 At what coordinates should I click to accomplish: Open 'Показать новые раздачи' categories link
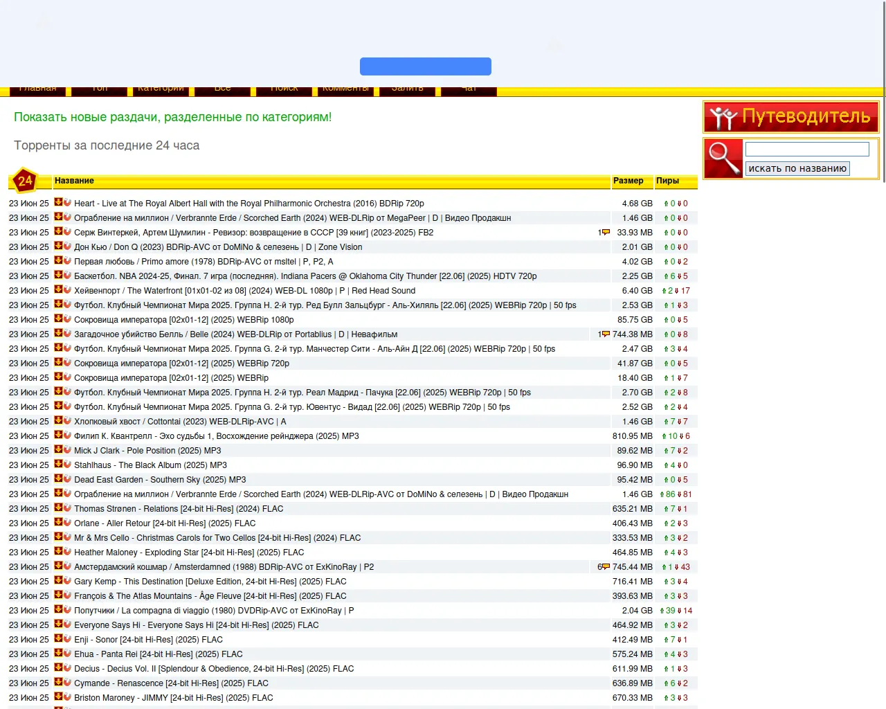point(172,117)
